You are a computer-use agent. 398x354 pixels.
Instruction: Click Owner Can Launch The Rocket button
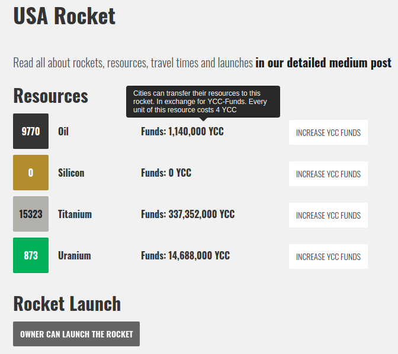76,334
